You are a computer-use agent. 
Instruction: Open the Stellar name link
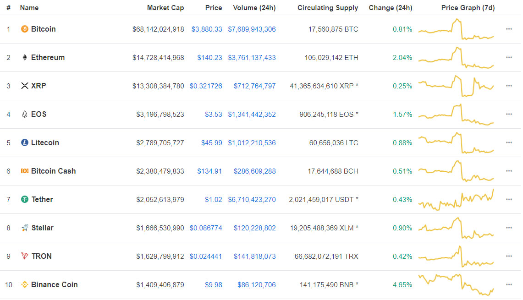click(x=42, y=228)
